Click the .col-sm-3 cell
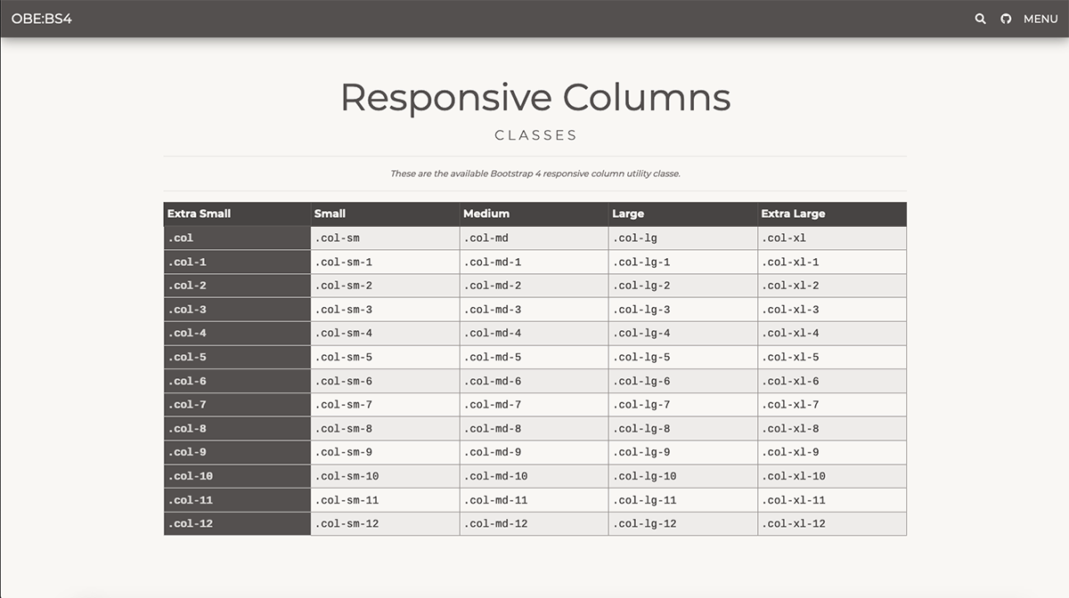The height and width of the screenshot is (598, 1069). pyautogui.click(x=385, y=310)
